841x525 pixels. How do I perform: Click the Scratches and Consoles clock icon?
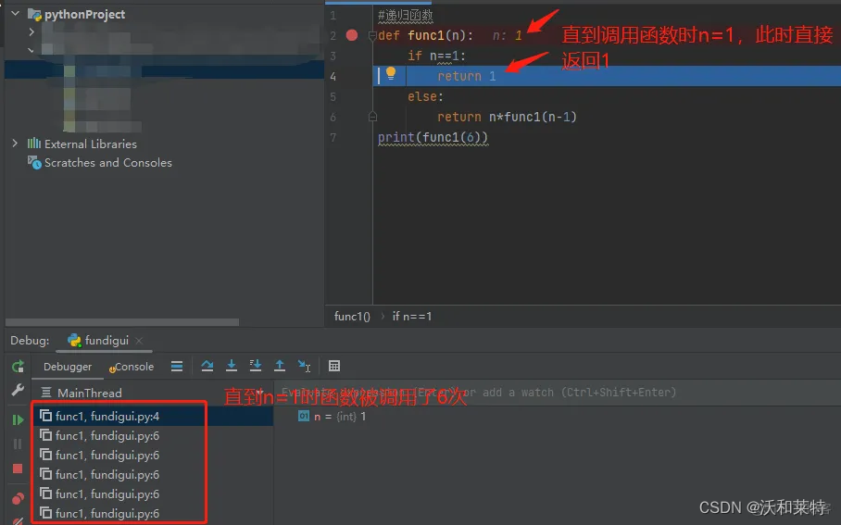[34, 162]
